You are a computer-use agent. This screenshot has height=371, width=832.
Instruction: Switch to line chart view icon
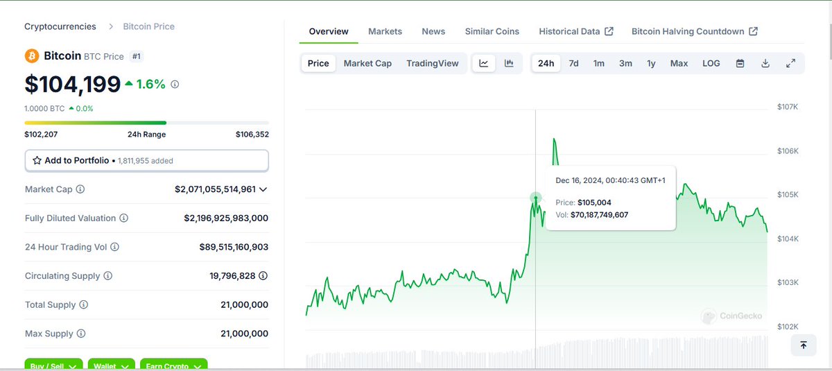pos(484,63)
